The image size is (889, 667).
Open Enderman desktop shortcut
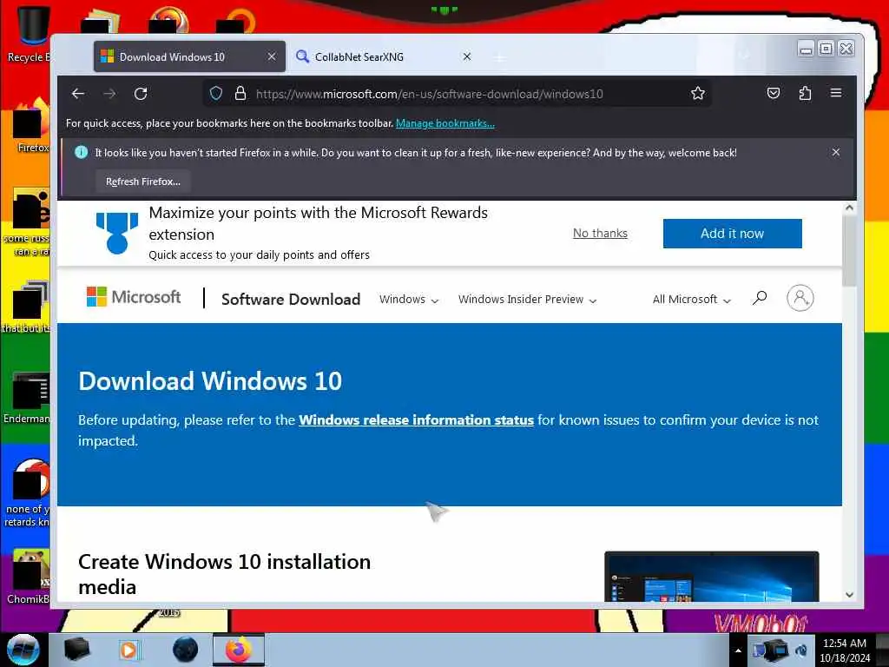[x=29, y=397]
